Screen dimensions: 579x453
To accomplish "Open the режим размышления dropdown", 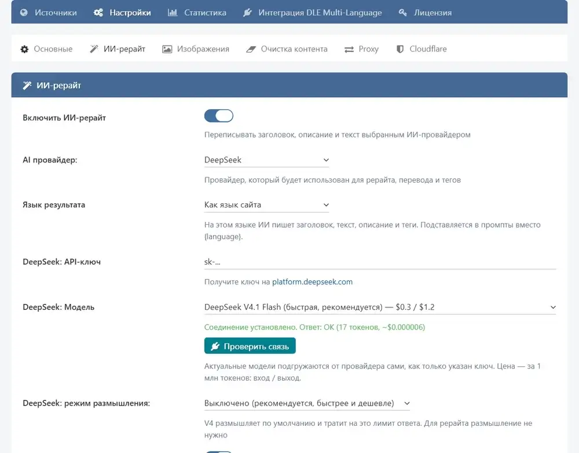I will point(307,403).
